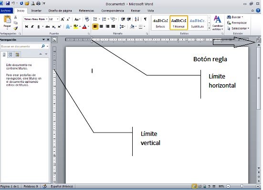The image size is (263, 190).
Task: Click the Reemplazar button
Action: click(x=237, y=22)
